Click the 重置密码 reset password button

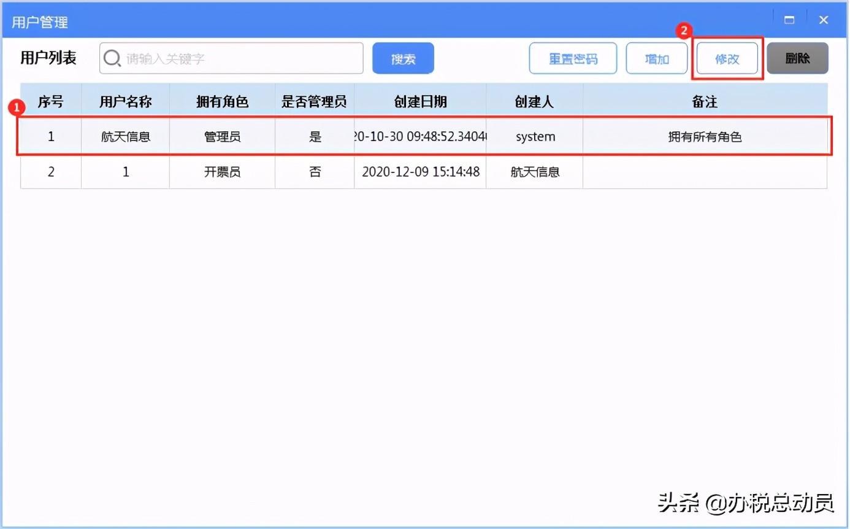tap(573, 58)
